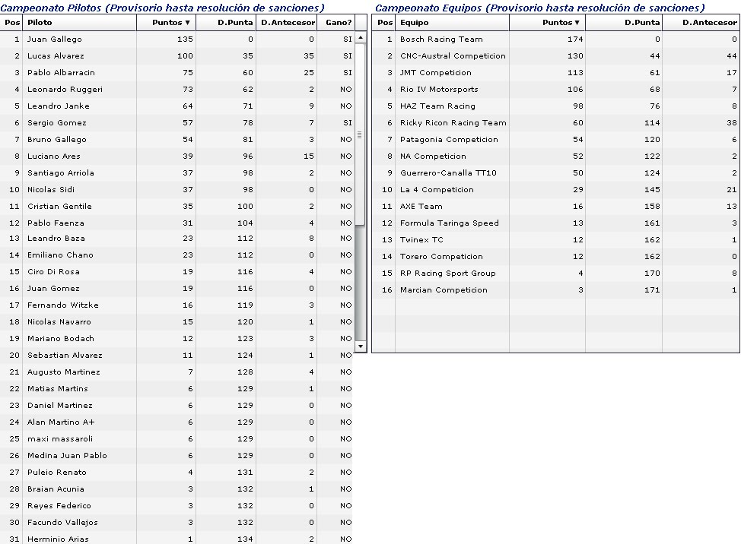741x544 pixels.
Task: Select the Herminio Arias row
Action: click(x=177, y=538)
